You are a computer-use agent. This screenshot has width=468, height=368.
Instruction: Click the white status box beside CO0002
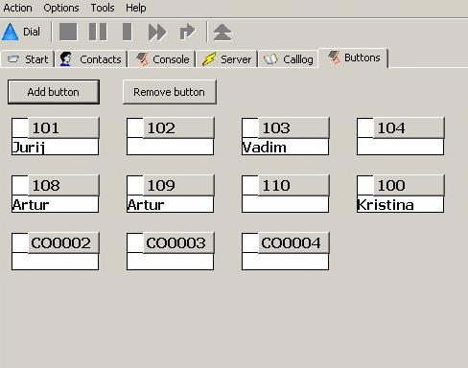20,243
